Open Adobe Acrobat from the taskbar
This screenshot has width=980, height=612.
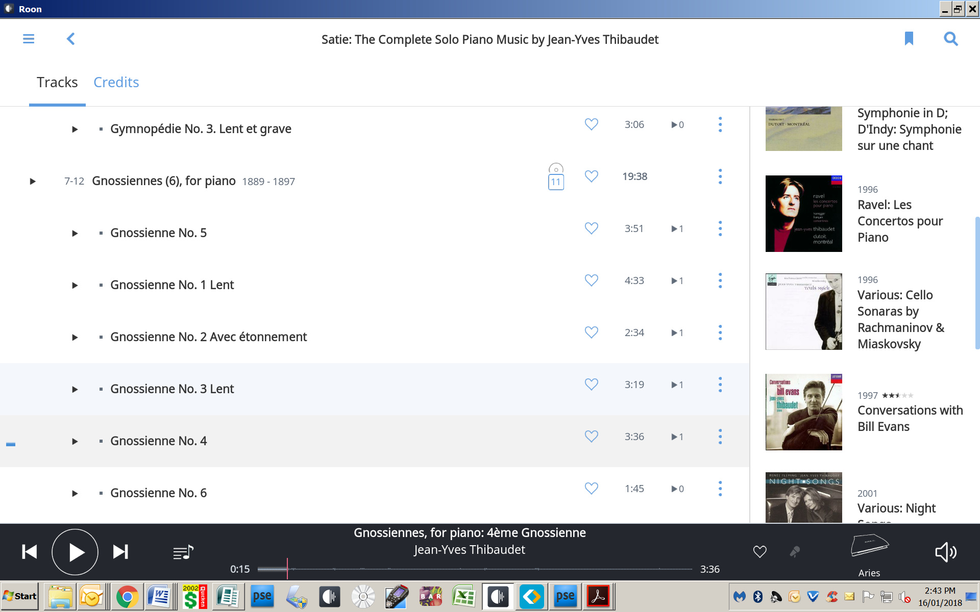[598, 597]
